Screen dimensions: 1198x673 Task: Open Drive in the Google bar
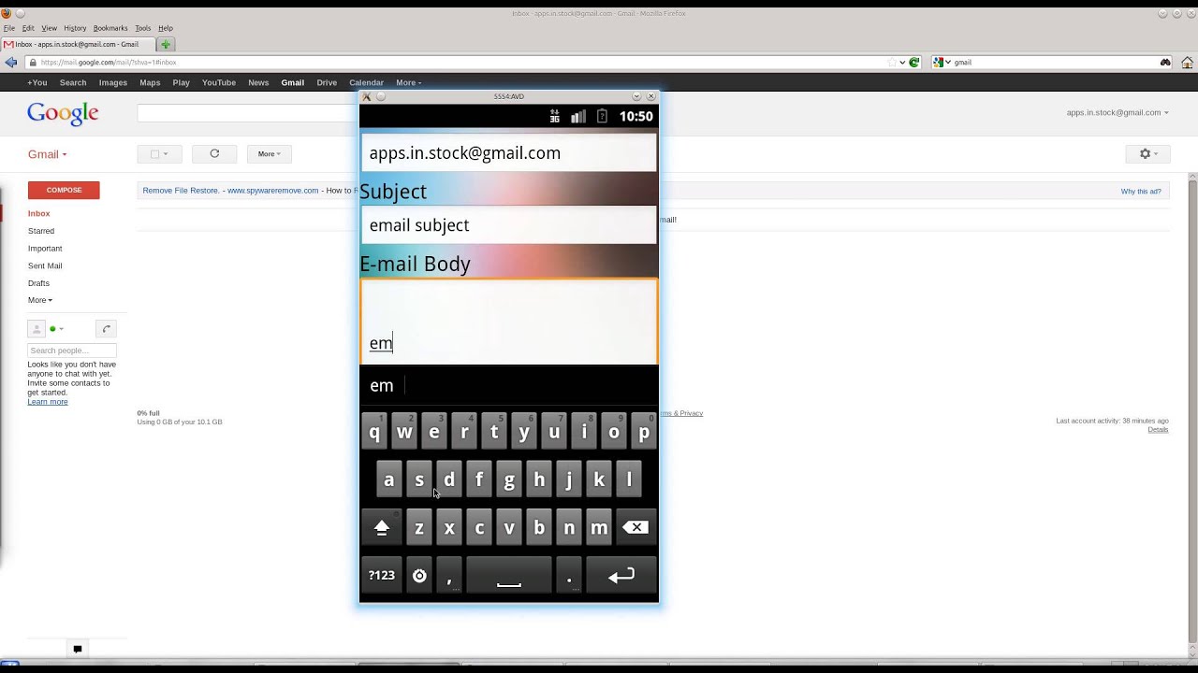(327, 82)
